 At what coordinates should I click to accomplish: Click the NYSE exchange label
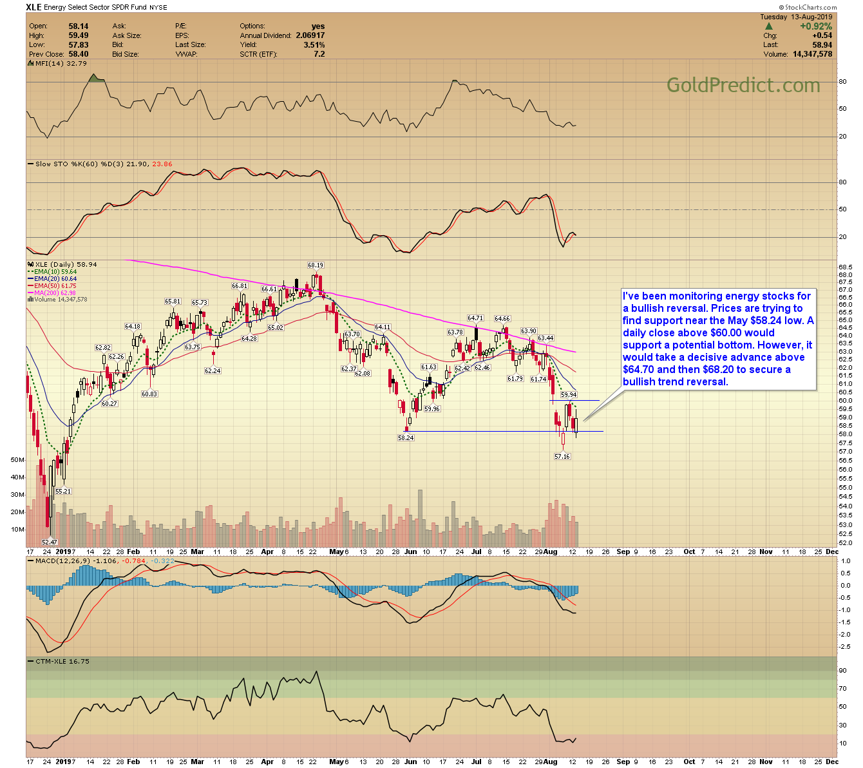click(x=159, y=8)
